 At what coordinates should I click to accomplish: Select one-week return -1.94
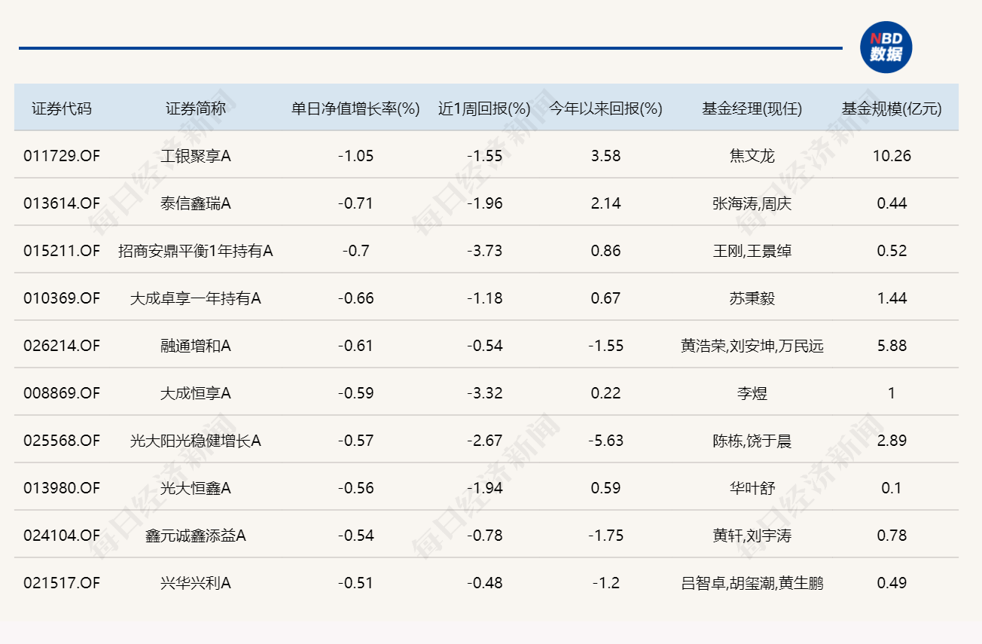[x=485, y=488]
